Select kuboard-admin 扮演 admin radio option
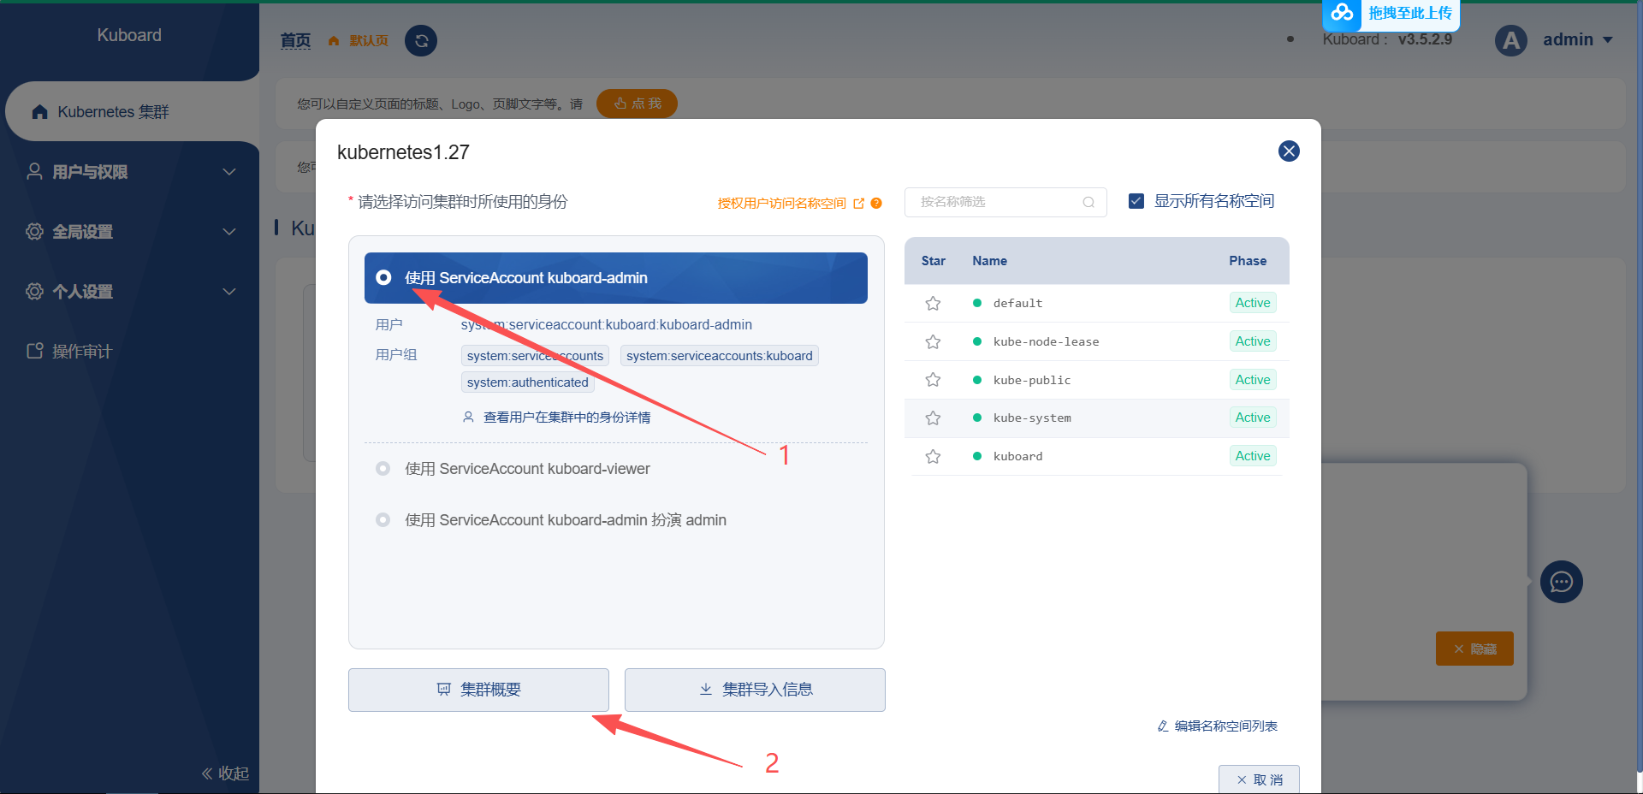 click(383, 519)
